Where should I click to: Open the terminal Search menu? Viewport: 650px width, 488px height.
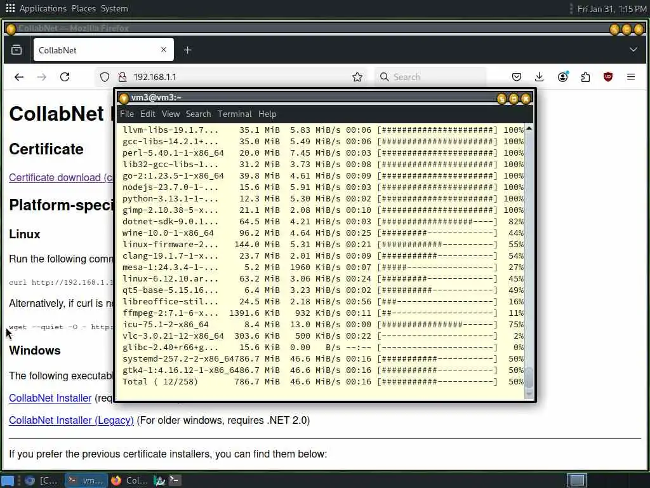tap(198, 114)
